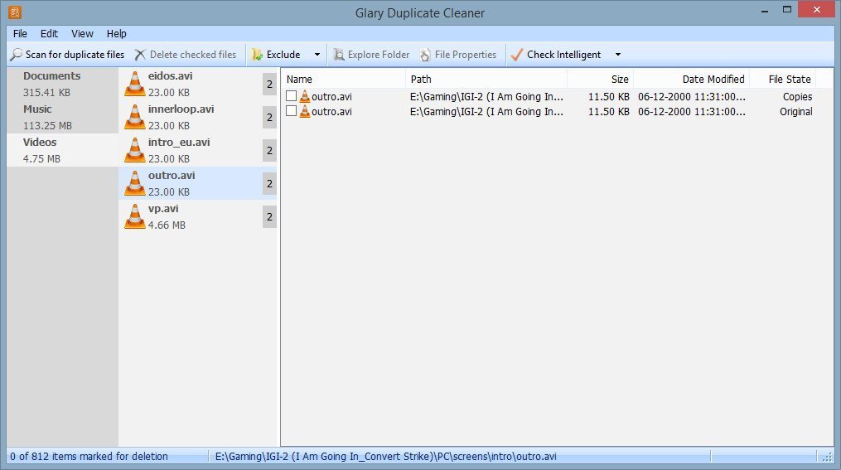Select the Documents category
Screen dimensions: 841x470
point(63,84)
